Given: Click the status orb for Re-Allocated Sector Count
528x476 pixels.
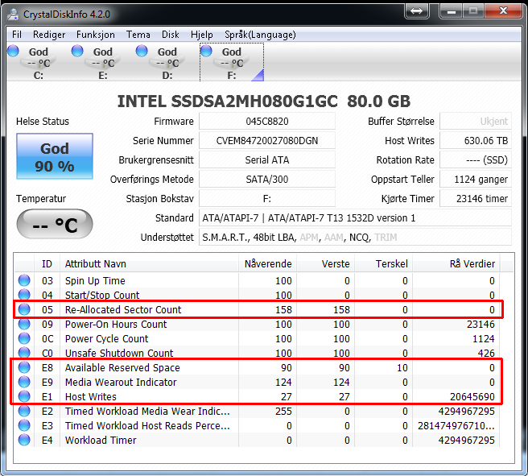Looking at the screenshot, I should (x=24, y=309).
